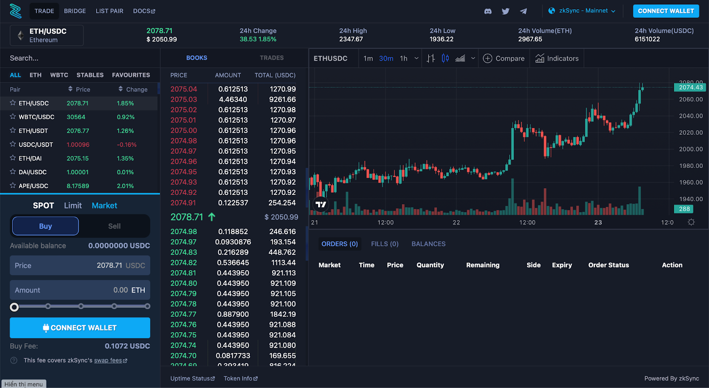Click the Search pairs input field
Image resolution: width=709 pixels, height=388 pixels.
tap(80, 58)
